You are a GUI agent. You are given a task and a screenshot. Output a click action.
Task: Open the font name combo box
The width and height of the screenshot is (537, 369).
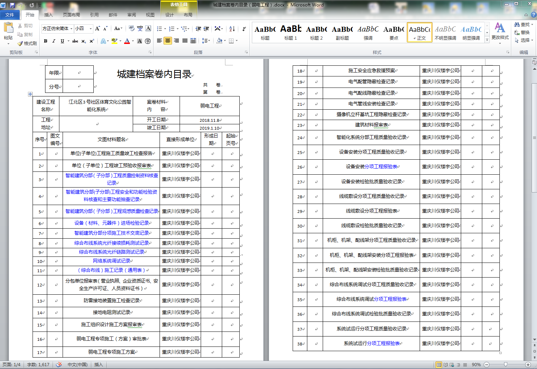coord(58,29)
